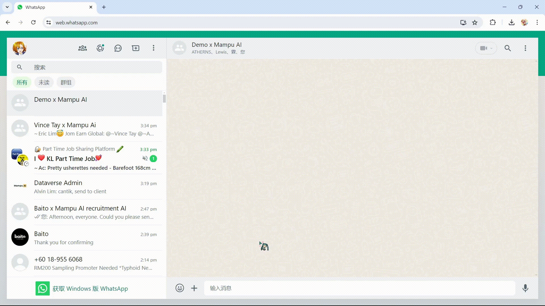Open the Communities icon in sidebar header
The width and height of the screenshot is (545, 306).
(83, 48)
